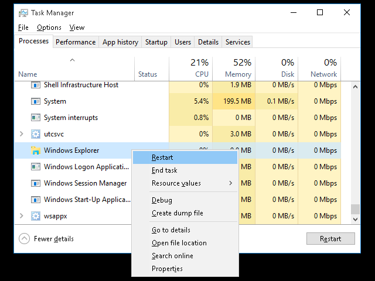Choose Properties in the context menu
Image resolution: width=375 pixels, height=281 pixels.
pos(185,269)
